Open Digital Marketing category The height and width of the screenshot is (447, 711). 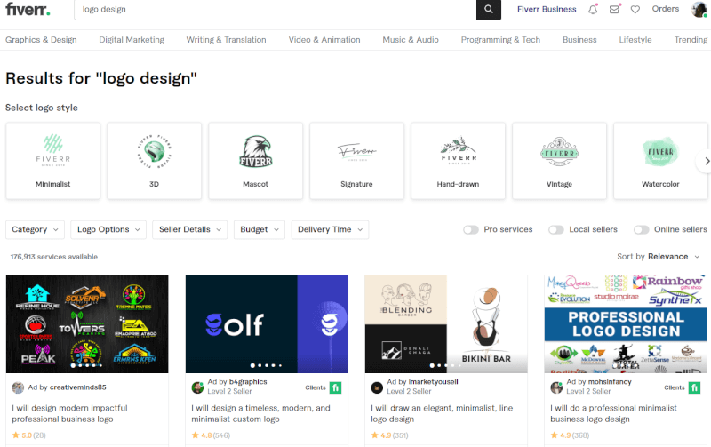coord(132,40)
